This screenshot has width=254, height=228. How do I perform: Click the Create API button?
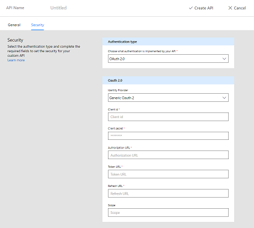(x=201, y=8)
